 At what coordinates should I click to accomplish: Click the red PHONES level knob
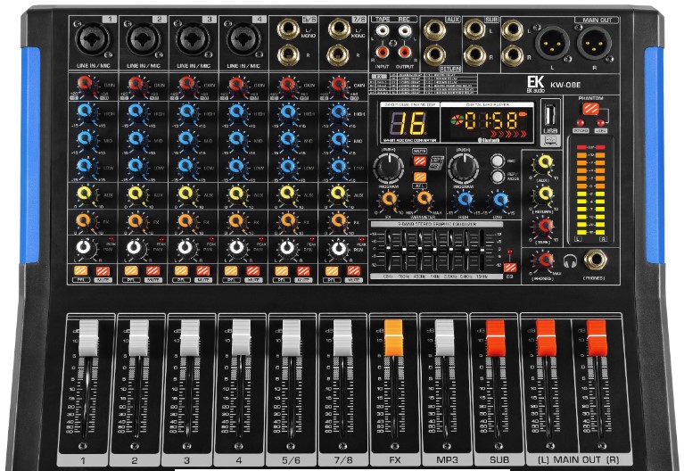click(544, 261)
